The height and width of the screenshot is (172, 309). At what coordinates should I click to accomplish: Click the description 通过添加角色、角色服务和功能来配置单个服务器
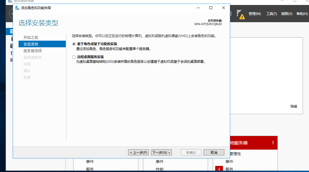pyautogui.click(x=113, y=49)
